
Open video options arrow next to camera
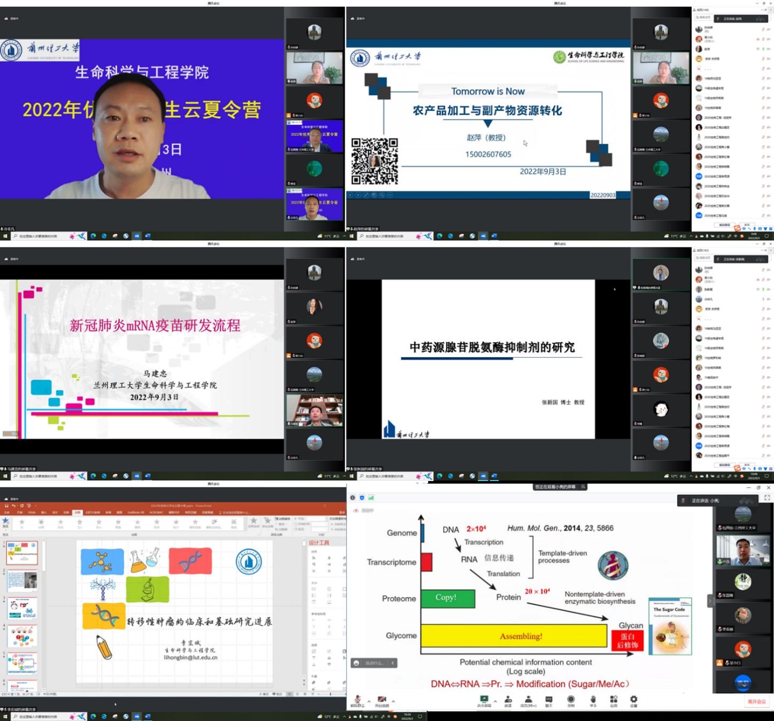tap(393, 701)
